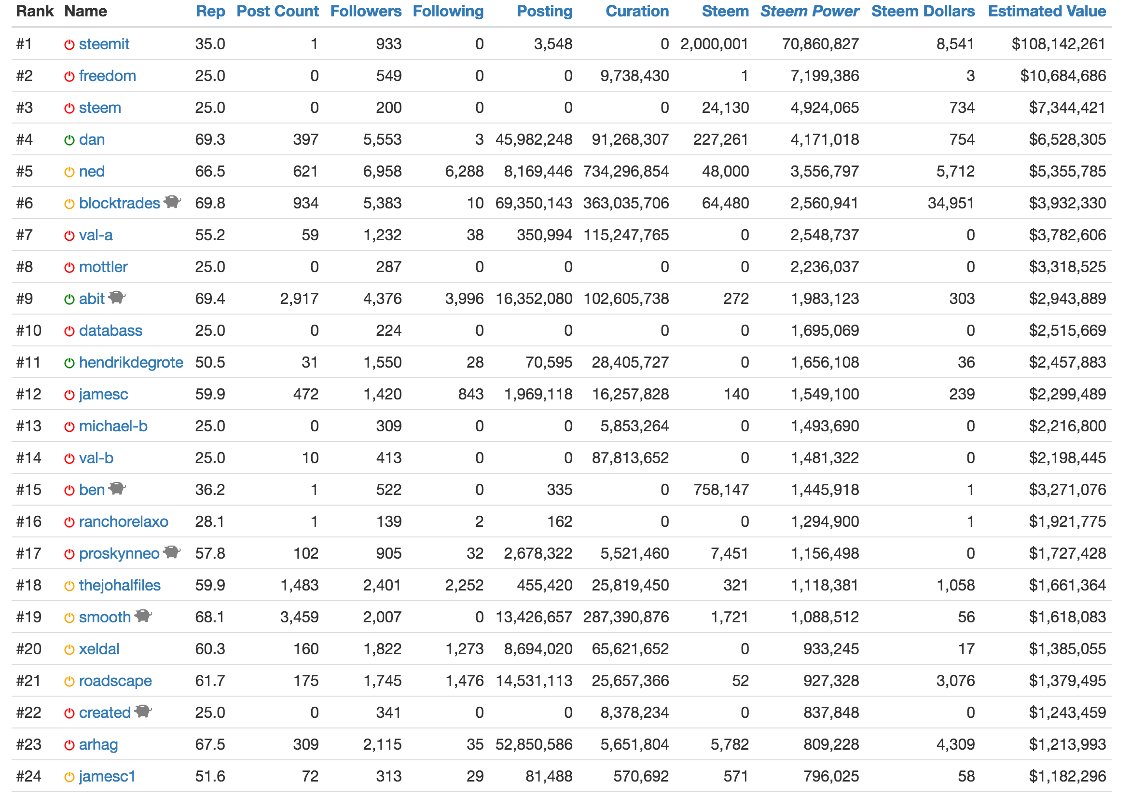1131x796 pixels.
Task: Click the red power icon next to databass
Action: [69, 331]
